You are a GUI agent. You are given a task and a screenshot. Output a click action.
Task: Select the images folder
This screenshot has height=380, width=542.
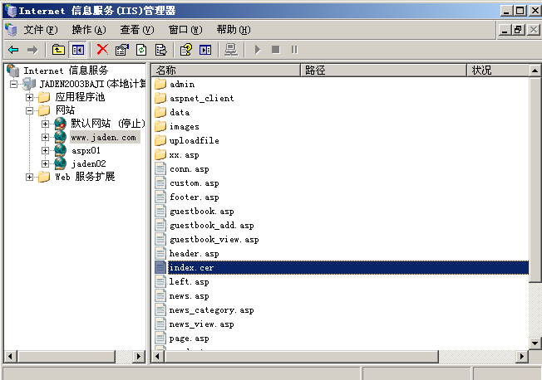click(x=185, y=127)
